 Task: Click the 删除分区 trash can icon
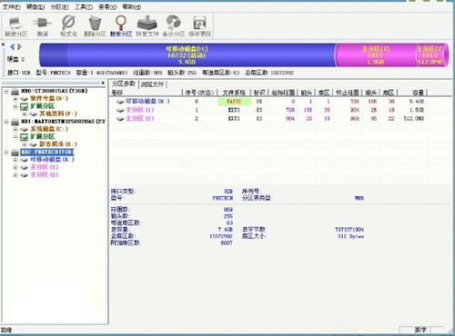tap(95, 23)
